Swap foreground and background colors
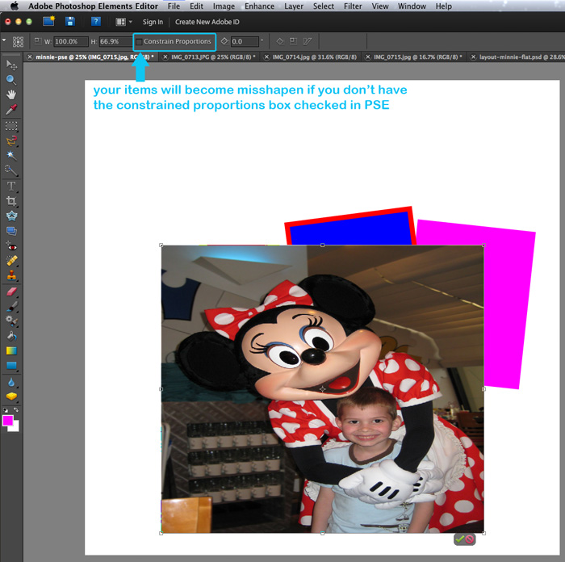565x562 pixels. [16, 410]
